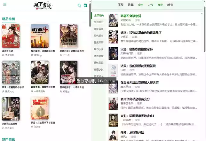Choose 历史军事 category
The image size is (206, 141).
click(99, 43)
